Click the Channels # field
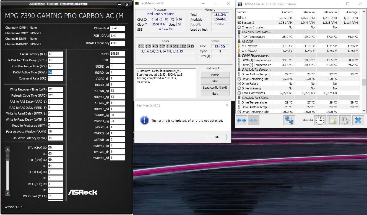 point(118,28)
